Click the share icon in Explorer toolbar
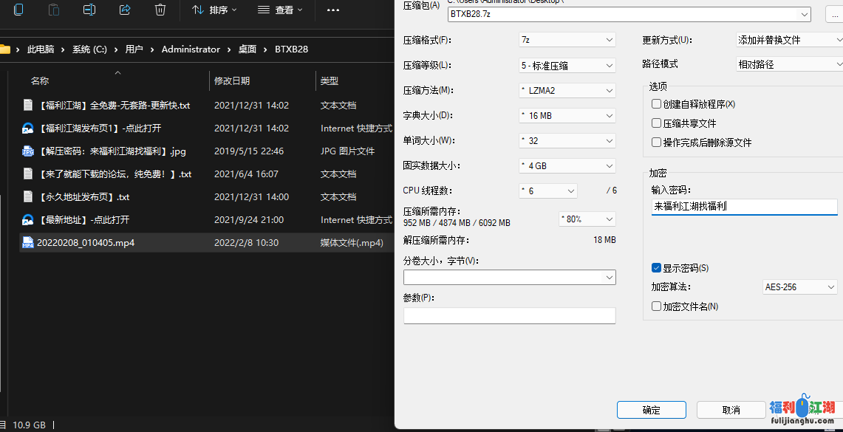The width and height of the screenshot is (843, 432). 124,10
